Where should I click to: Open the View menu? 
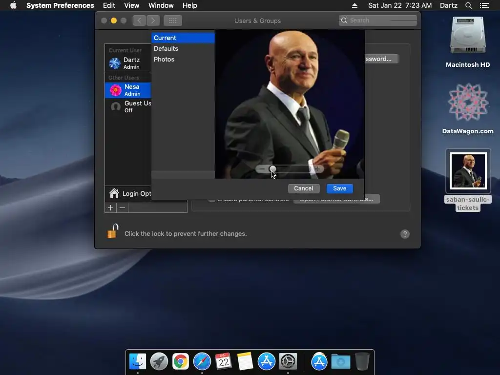pos(132,5)
